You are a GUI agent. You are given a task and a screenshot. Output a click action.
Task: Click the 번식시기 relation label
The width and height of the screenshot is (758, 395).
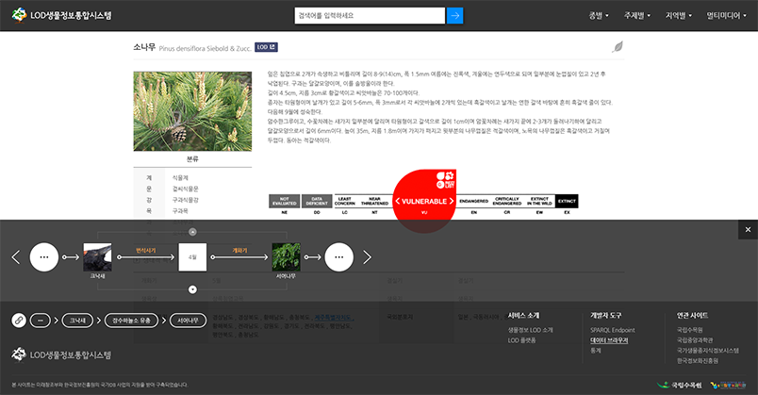pos(145,251)
